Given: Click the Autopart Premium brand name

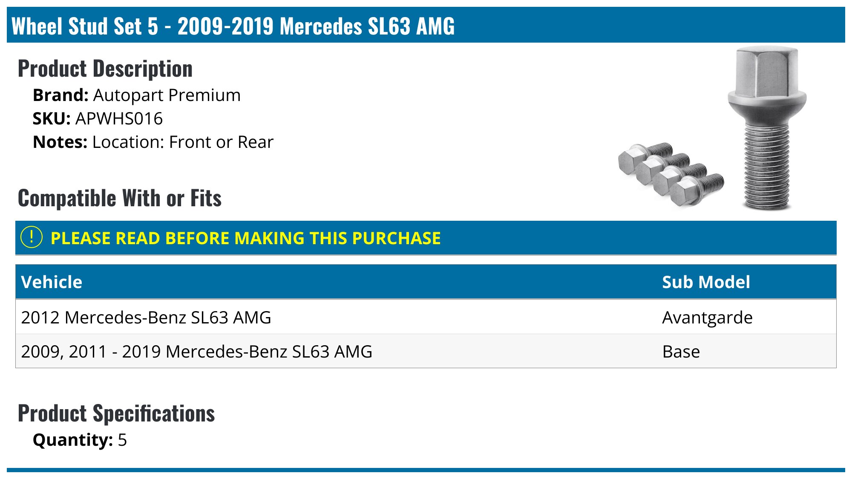Looking at the screenshot, I should (167, 95).
